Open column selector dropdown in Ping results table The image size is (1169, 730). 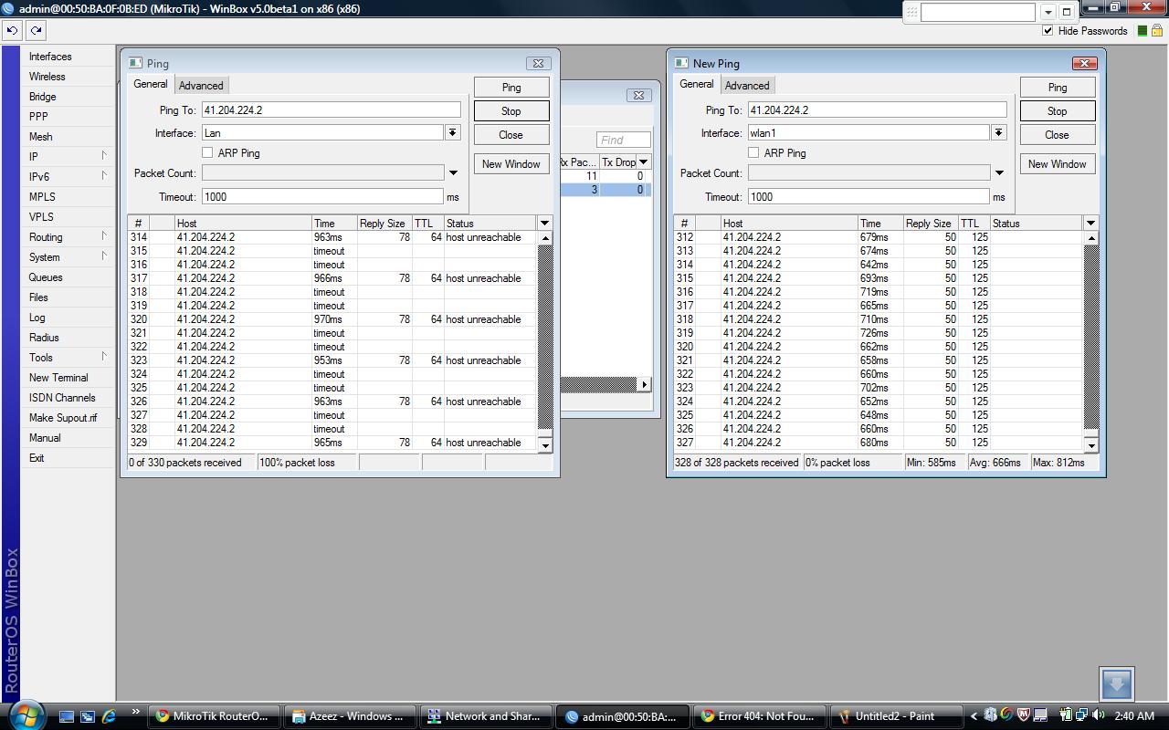click(x=544, y=223)
